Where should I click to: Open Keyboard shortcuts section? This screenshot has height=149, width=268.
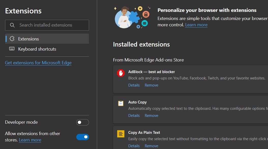point(47,49)
